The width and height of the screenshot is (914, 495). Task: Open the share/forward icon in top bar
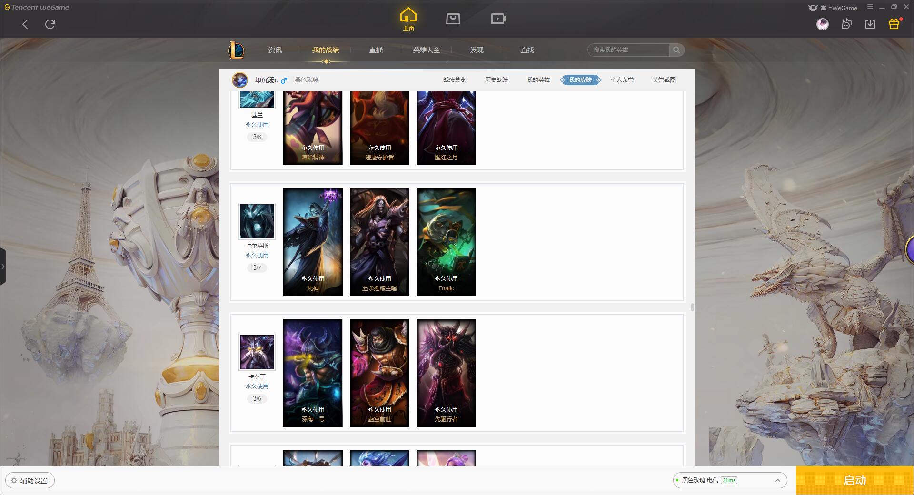[x=846, y=24]
